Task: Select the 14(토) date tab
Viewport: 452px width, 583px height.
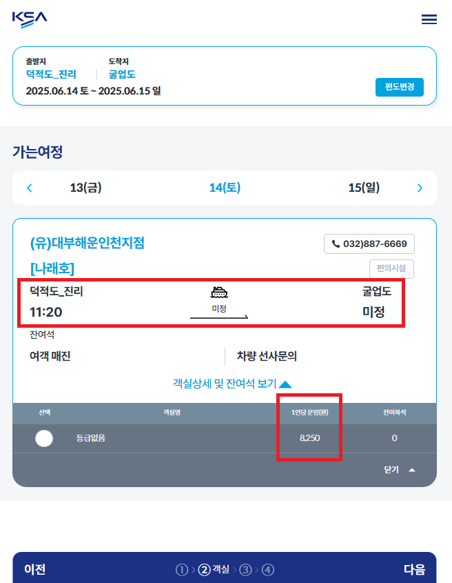Action: pyautogui.click(x=226, y=187)
